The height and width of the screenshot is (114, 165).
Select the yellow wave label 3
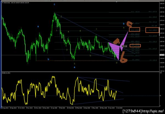tap(67, 50)
